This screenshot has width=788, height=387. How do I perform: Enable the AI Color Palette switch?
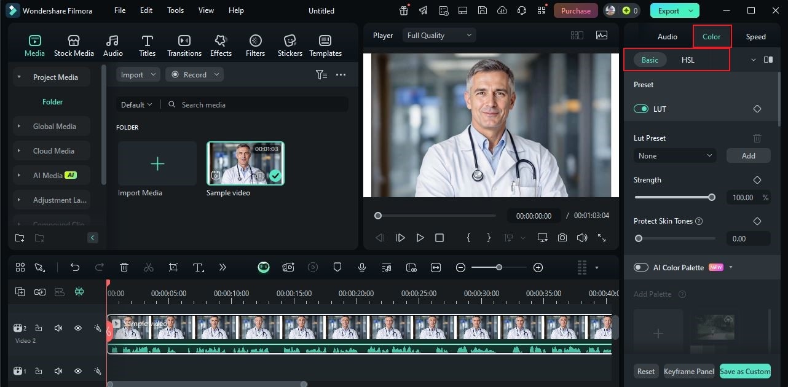click(x=641, y=267)
